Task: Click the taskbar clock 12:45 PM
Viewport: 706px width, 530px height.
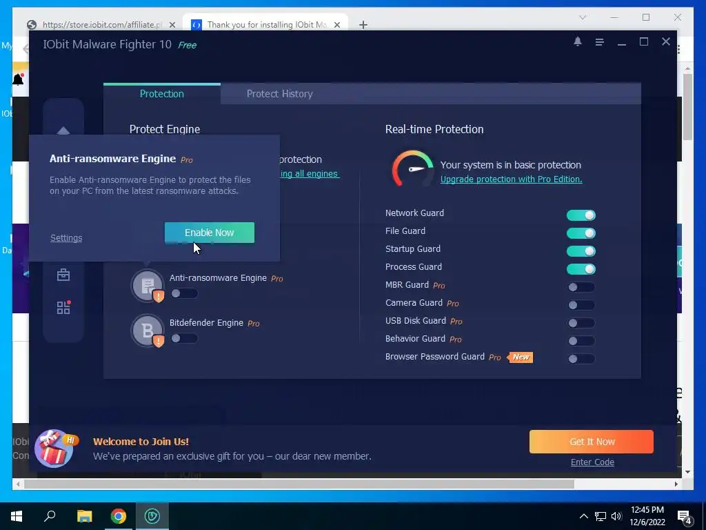Action: (647, 510)
